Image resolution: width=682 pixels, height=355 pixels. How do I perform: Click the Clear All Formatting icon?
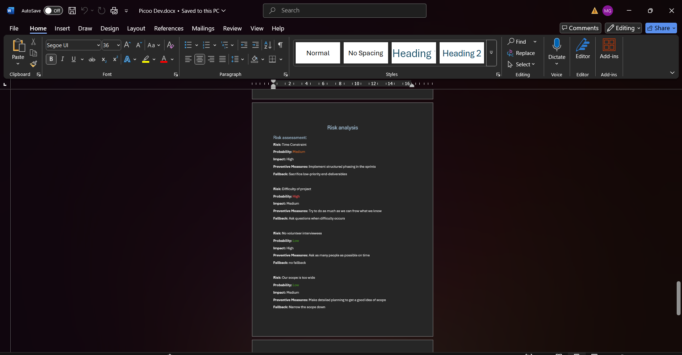[170, 45]
